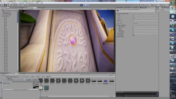The width and height of the screenshot is (176, 99).
Task: Select the Move tool in Unity toolbar
Action: pyautogui.click(x=5, y=5)
